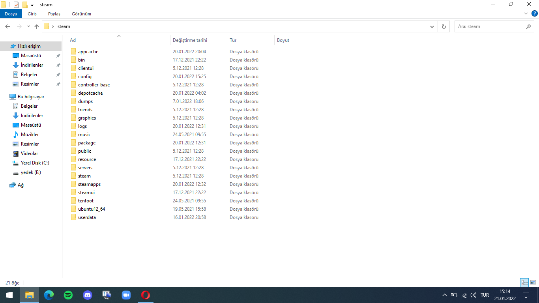
Task: Select the tenfoot folder name
Action: tap(86, 201)
